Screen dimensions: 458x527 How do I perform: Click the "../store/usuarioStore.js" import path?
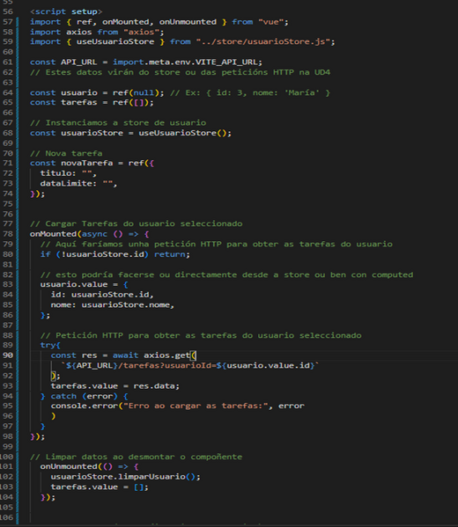[262, 41]
